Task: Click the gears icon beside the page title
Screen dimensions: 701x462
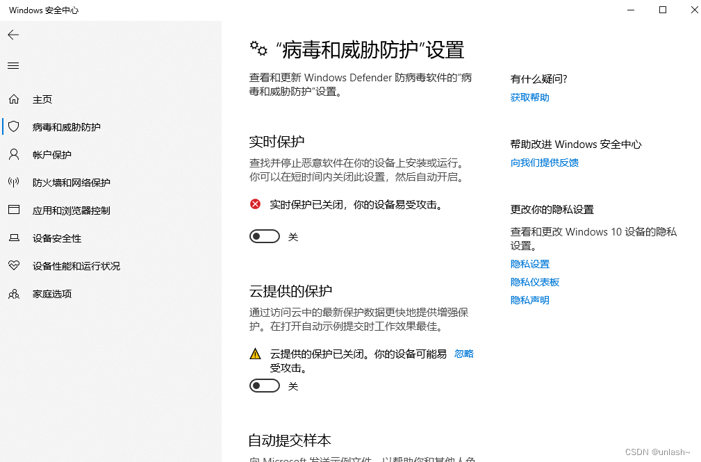Action: click(258, 49)
